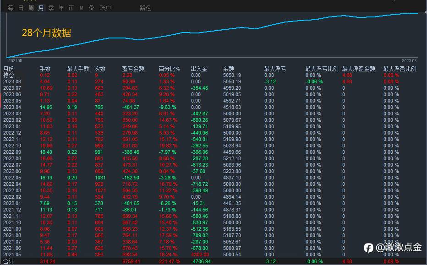This screenshot has height=265, width=427.
Task: Click the 14.95 lots cell
Action: click(46, 107)
